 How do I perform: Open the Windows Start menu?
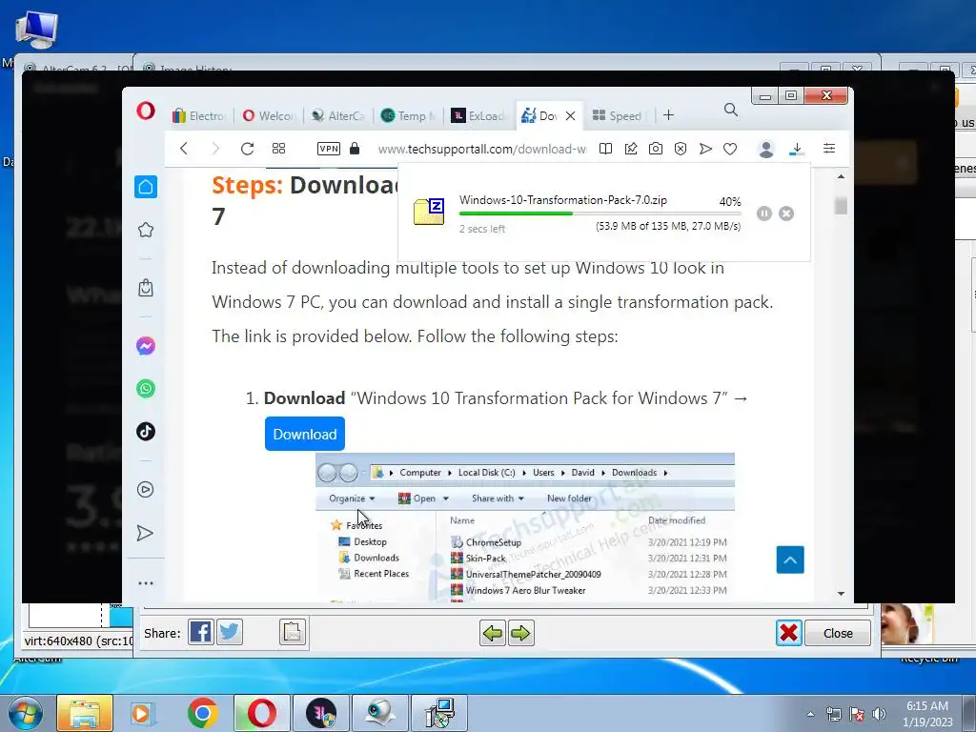pyautogui.click(x=26, y=713)
